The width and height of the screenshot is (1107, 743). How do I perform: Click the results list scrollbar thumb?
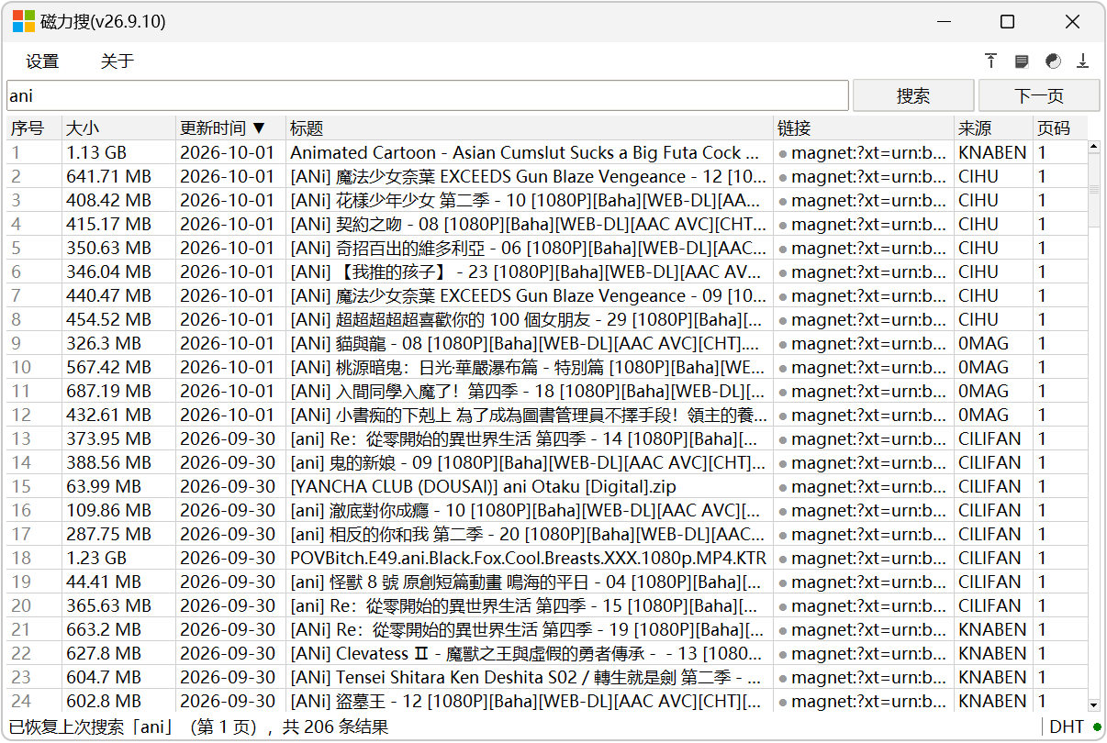click(1093, 190)
